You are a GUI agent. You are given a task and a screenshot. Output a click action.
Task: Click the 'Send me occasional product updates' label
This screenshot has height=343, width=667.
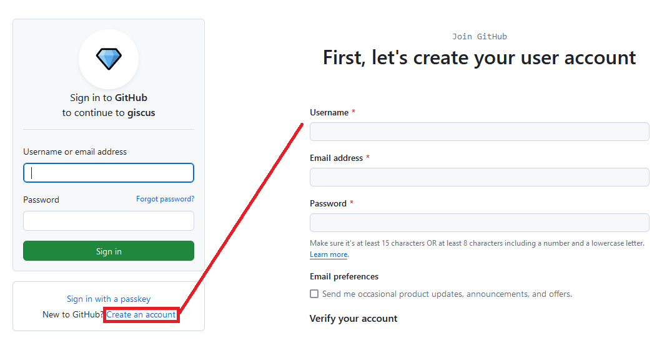(447, 294)
